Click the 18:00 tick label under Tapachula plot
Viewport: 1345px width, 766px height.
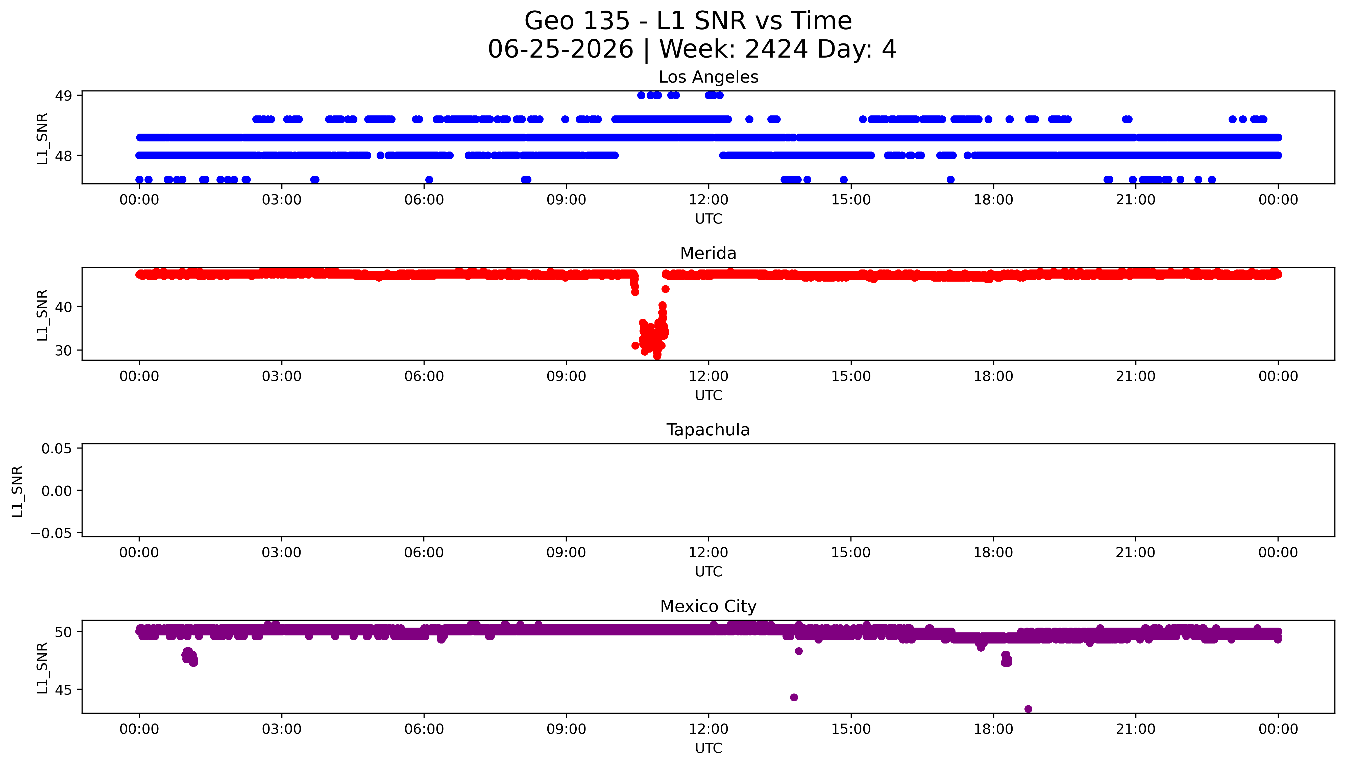tap(993, 553)
